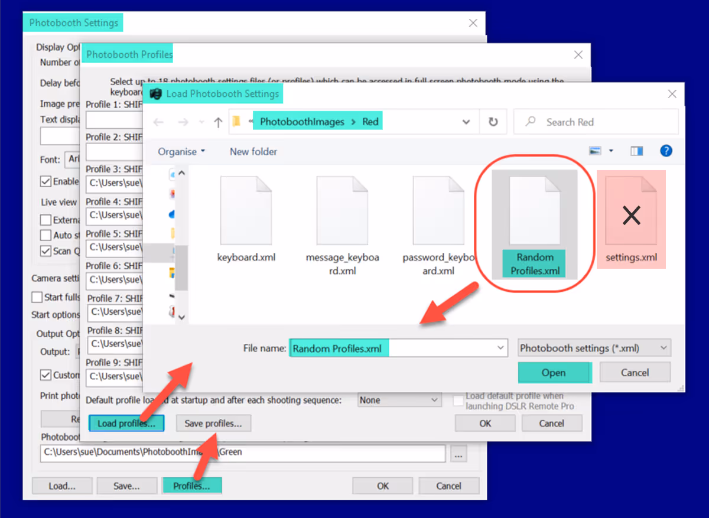Refresh the Red folder listing
The image size is (709, 518).
(493, 122)
